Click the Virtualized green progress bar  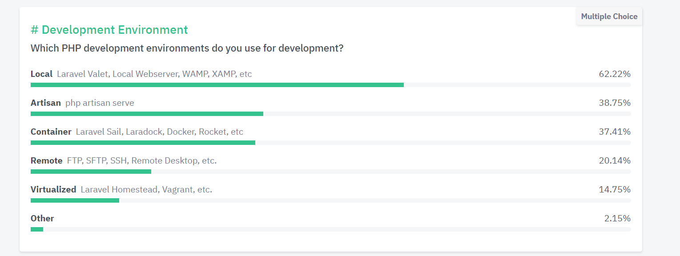click(x=75, y=200)
